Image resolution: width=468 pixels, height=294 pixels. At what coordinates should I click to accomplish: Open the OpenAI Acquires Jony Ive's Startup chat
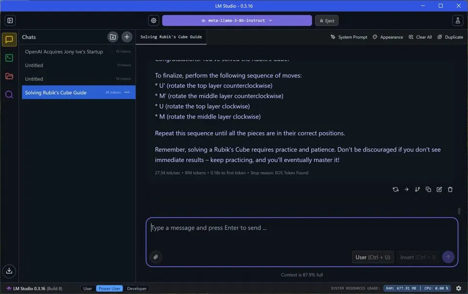click(x=64, y=52)
